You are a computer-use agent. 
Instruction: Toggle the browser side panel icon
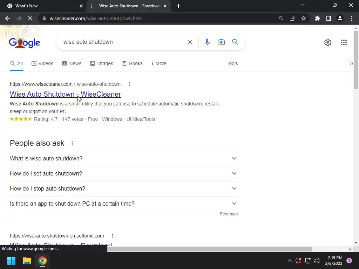coord(329,18)
